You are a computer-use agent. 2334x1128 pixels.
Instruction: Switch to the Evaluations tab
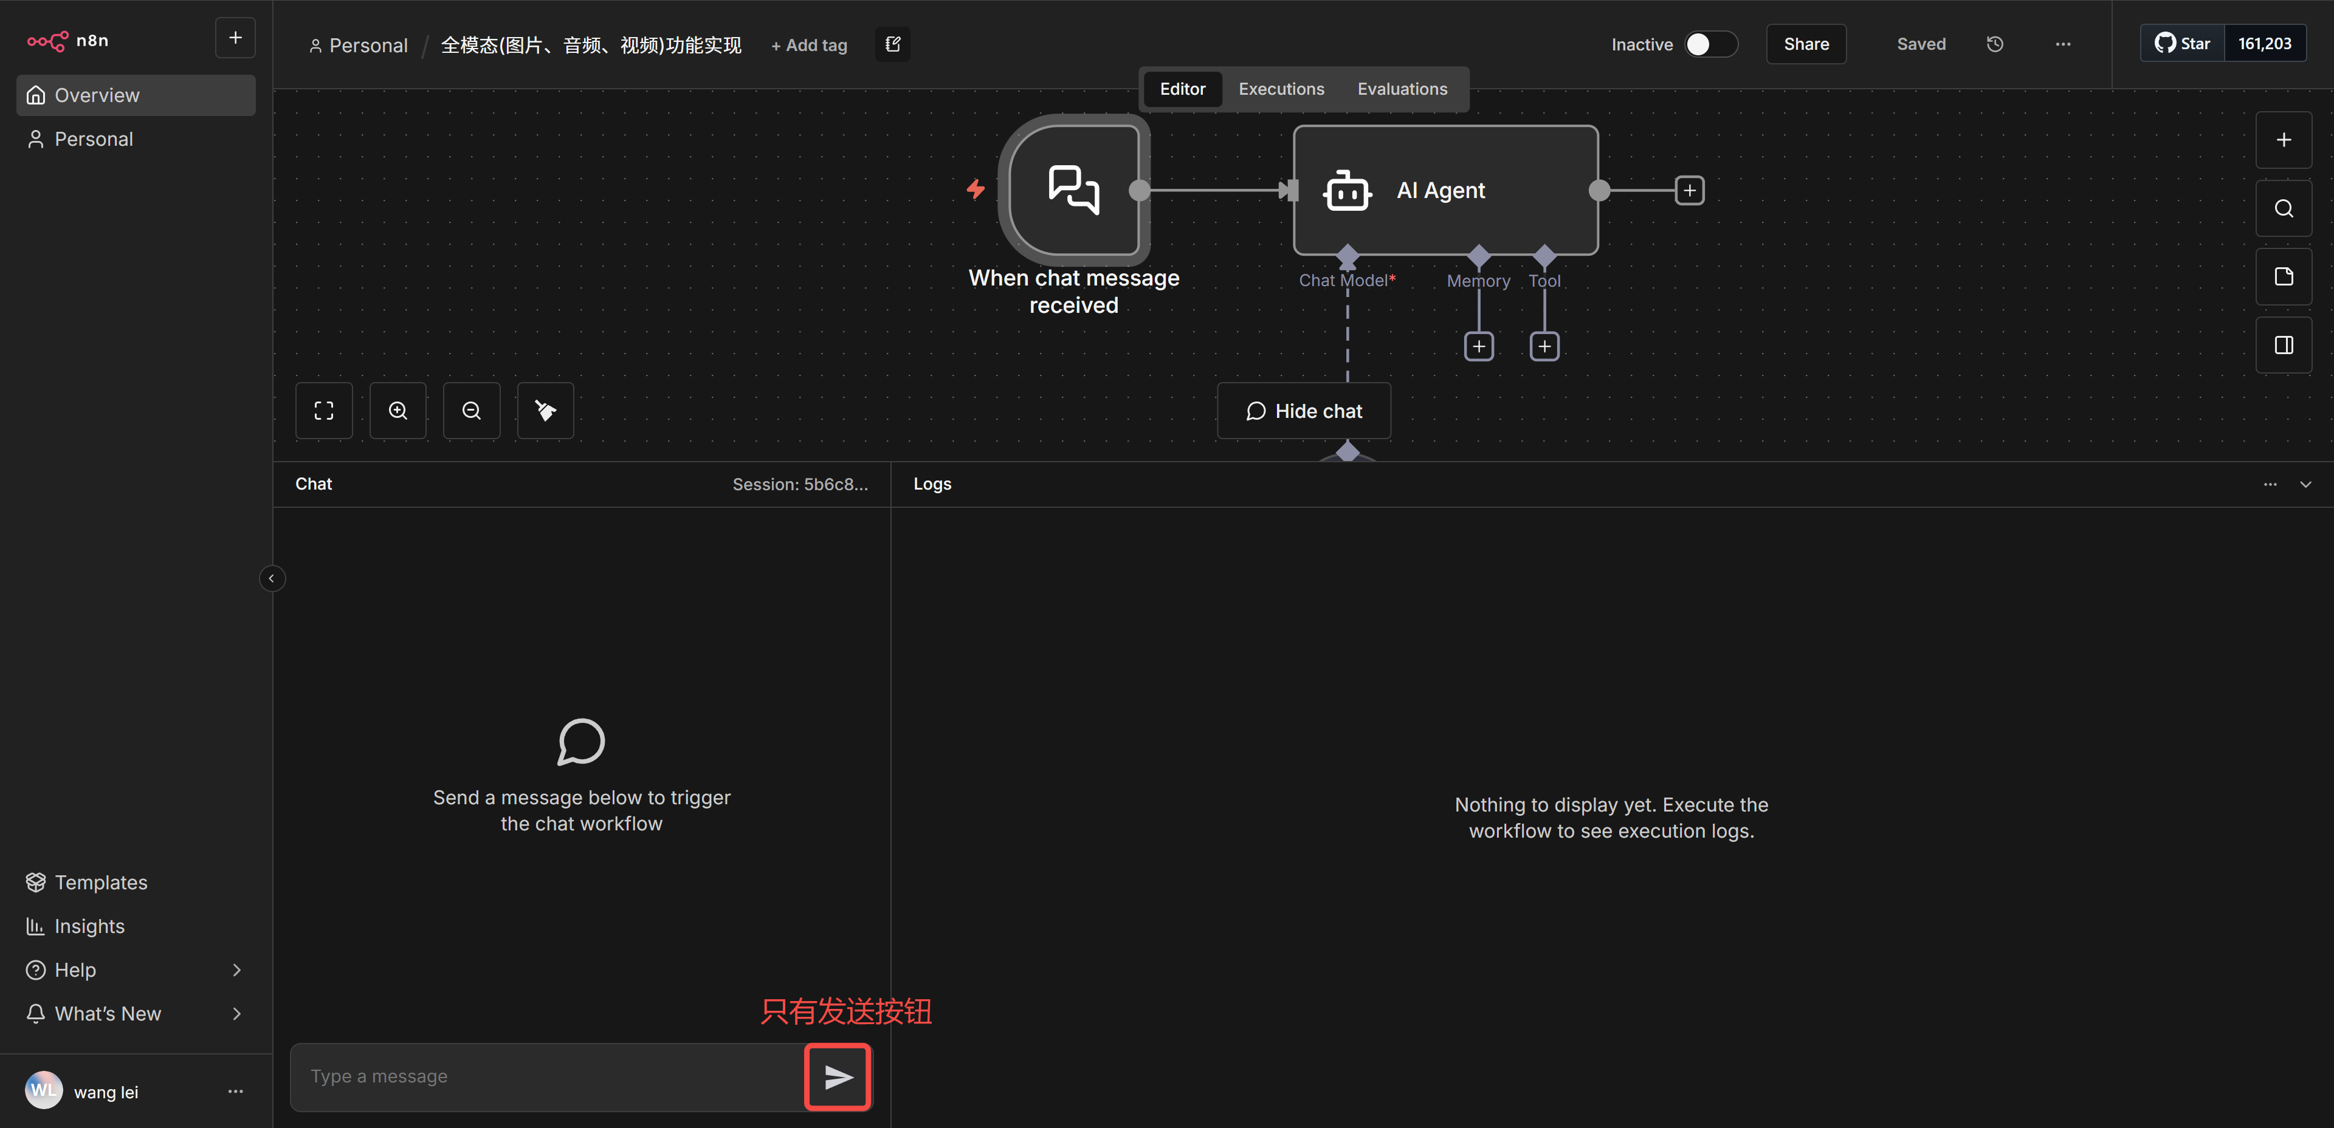pyautogui.click(x=1402, y=89)
